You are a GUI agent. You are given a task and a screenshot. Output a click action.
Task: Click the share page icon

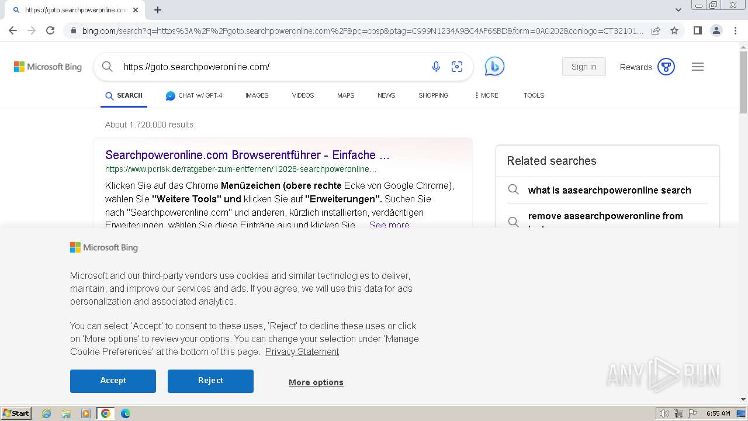(x=656, y=30)
